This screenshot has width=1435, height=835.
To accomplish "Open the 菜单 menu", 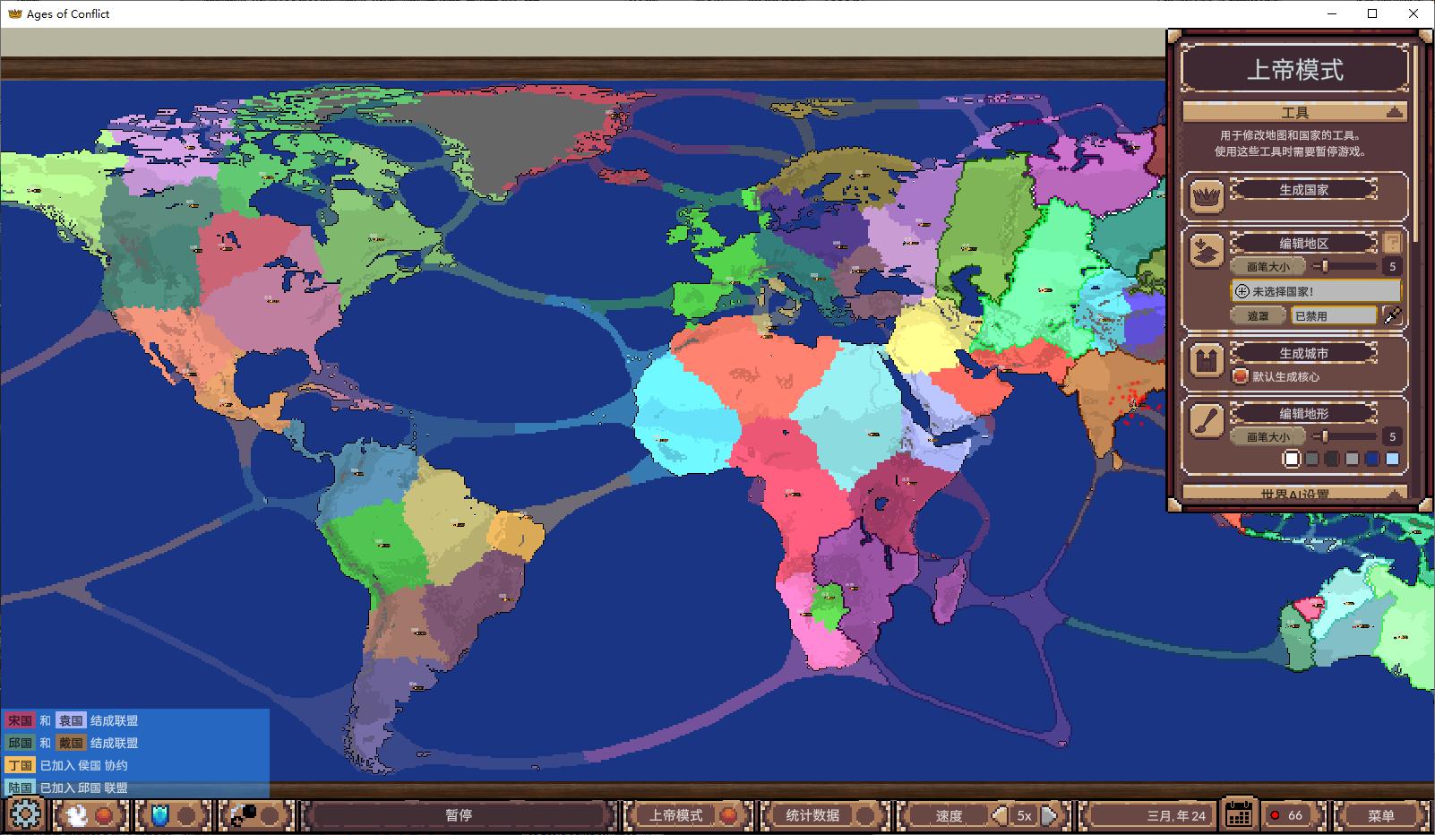I will (1380, 815).
